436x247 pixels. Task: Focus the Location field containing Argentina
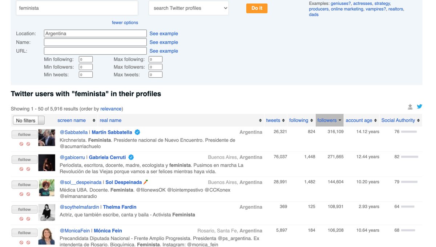(x=95, y=33)
